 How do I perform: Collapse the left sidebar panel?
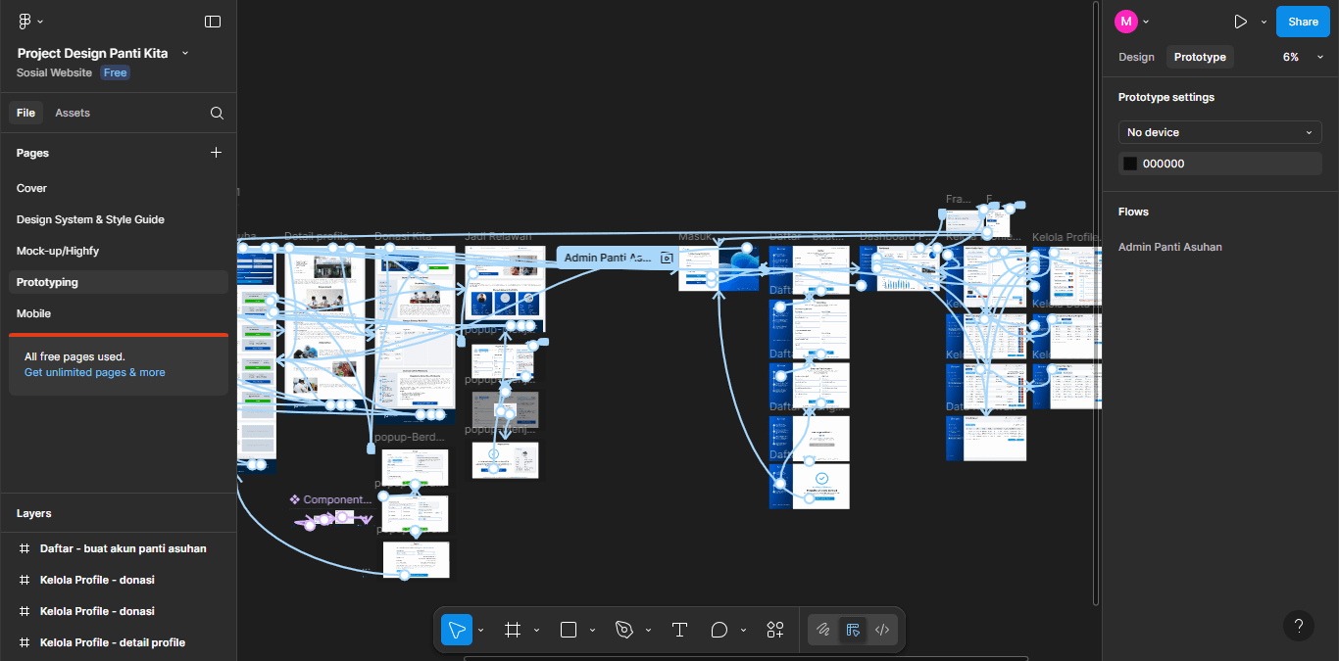tap(213, 21)
